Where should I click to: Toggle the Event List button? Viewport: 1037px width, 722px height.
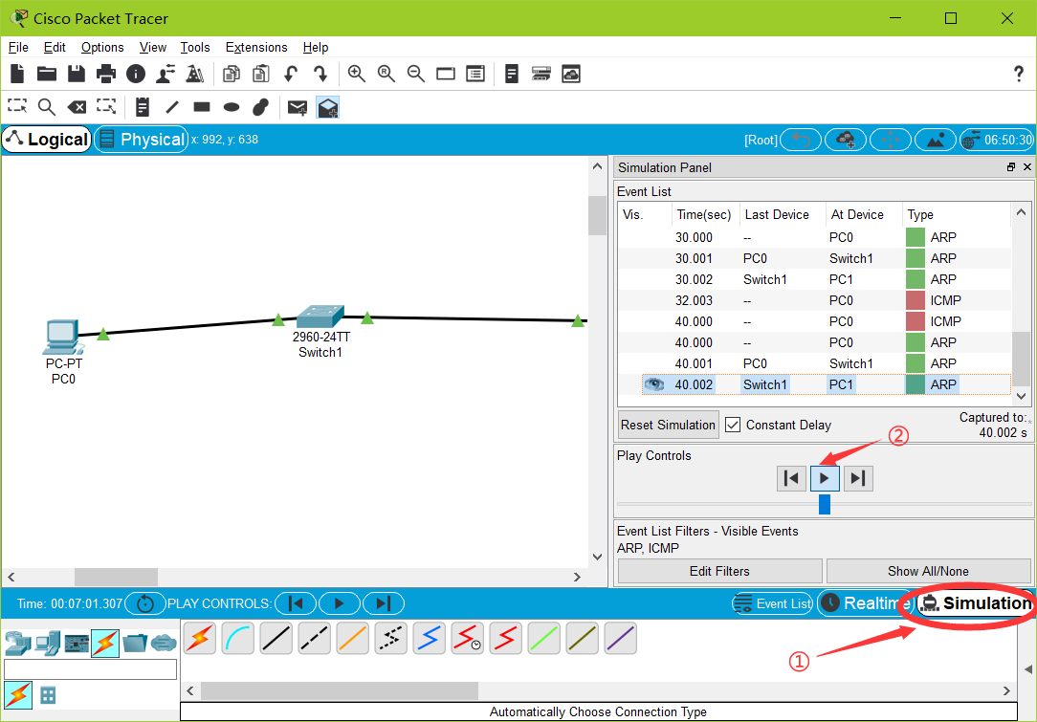click(772, 603)
